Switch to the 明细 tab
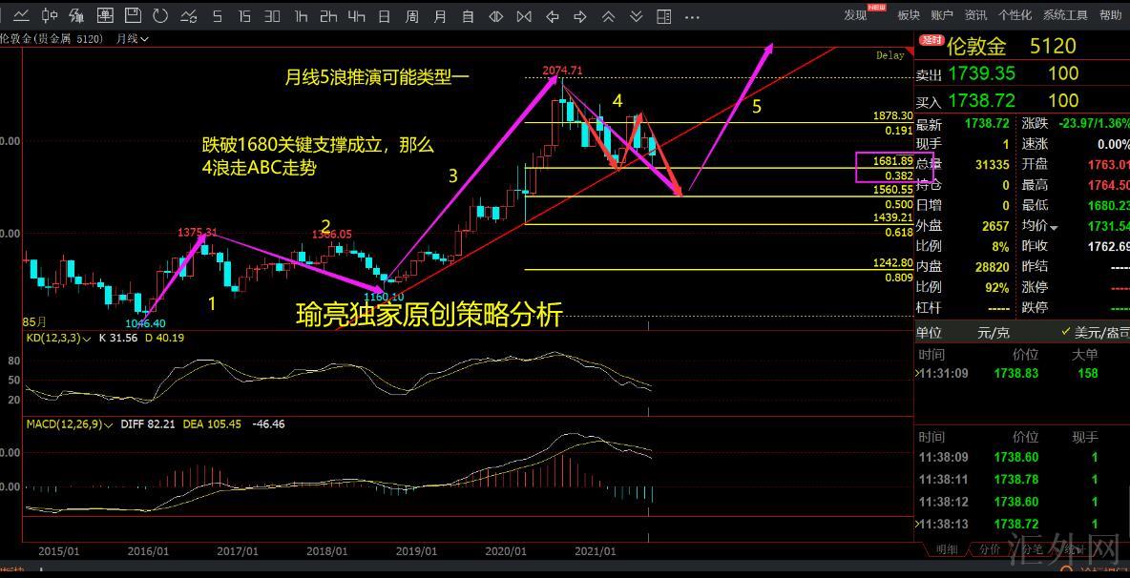Viewport: 1130px width, 578px height. click(946, 550)
